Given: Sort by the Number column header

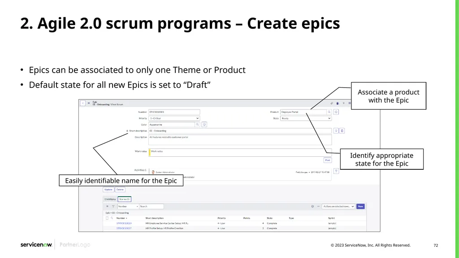Looking at the screenshot, I should pyautogui.click(x=121, y=218).
